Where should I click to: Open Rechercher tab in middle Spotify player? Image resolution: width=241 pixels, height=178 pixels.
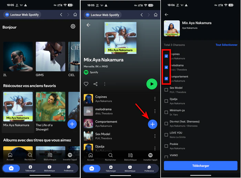(x=111, y=157)
